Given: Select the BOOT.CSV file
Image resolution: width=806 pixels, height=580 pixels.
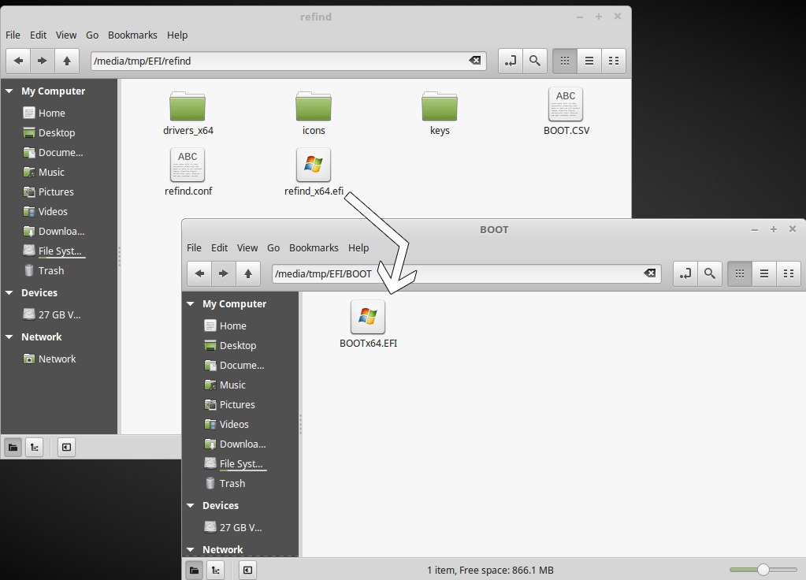Looking at the screenshot, I should tap(566, 112).
